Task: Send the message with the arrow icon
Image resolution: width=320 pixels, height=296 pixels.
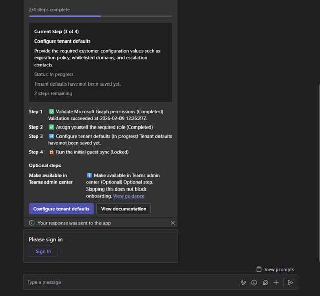Action: point(290,282)
